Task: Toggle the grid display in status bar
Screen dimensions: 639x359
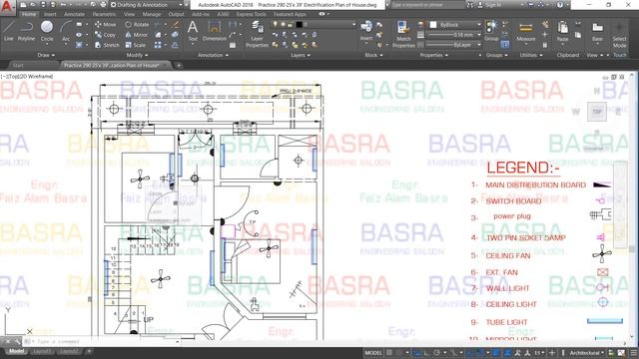Action: (389, 353)
